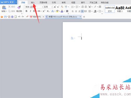The width and height of the screenshot is (131, 98).
Task: Expand the quick access toolbar customize arrow
Action: pyautogui.click(x=27, y=16)
